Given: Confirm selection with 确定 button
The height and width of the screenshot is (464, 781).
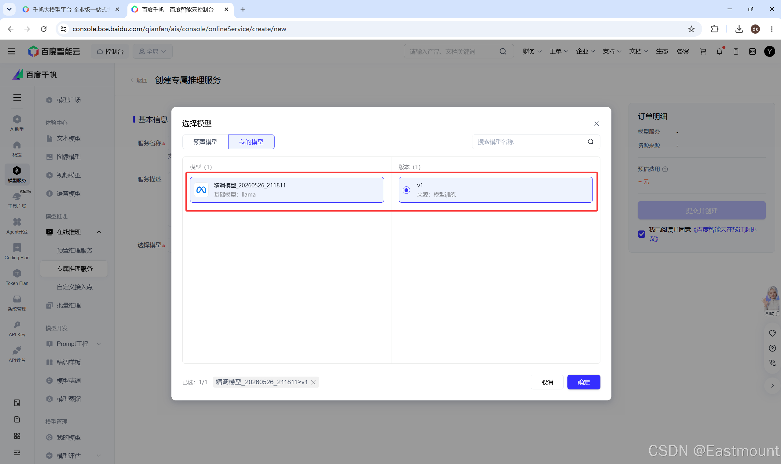Looking at the screenshot, I should [x=584, y=382].
